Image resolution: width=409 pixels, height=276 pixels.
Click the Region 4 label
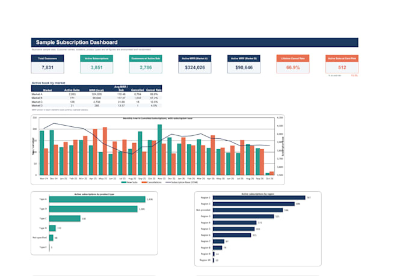(x=206, y=222)
